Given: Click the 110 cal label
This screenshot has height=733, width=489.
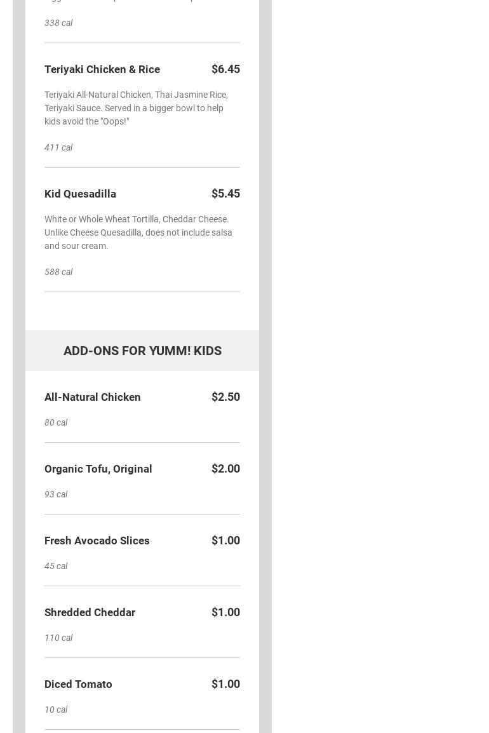Looking at the screenshot, I should point(58,638).
